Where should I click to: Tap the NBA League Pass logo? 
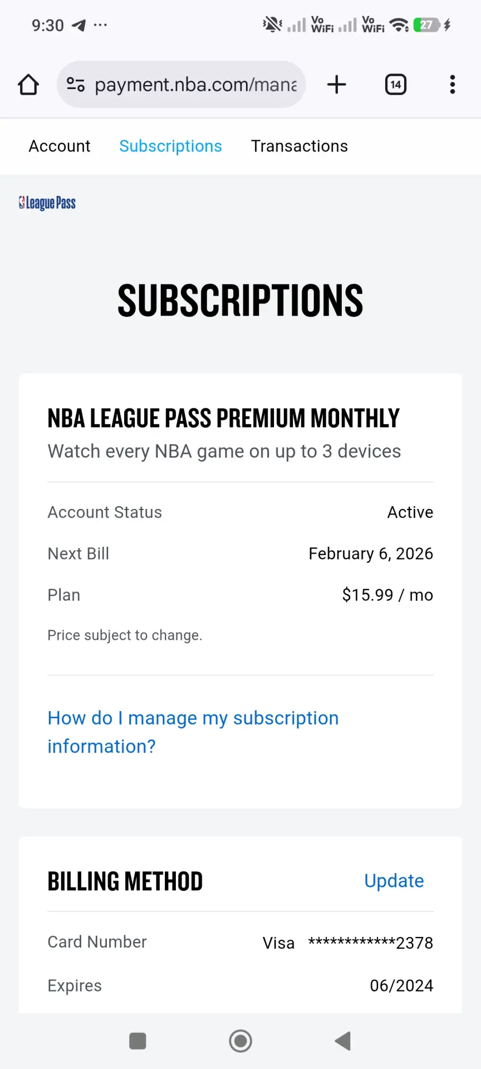coord(47,203)
